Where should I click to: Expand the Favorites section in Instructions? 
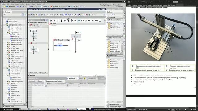click(x=107, y=17)
